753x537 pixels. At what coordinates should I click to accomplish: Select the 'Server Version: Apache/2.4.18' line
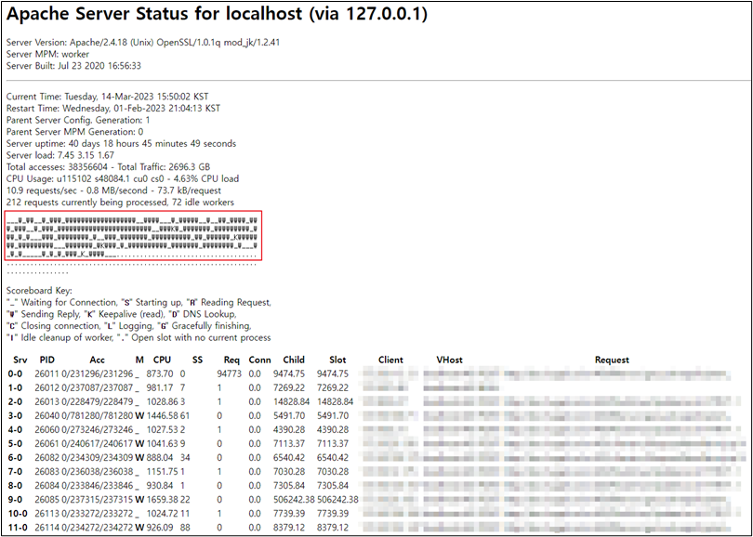click(x=143, y=42)
